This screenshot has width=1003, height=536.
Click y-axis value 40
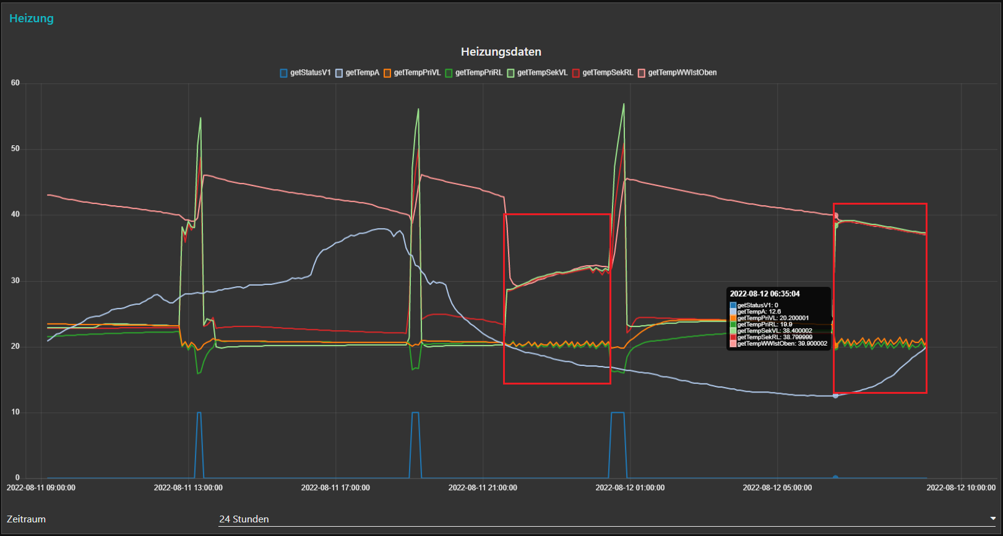point(15,215)
